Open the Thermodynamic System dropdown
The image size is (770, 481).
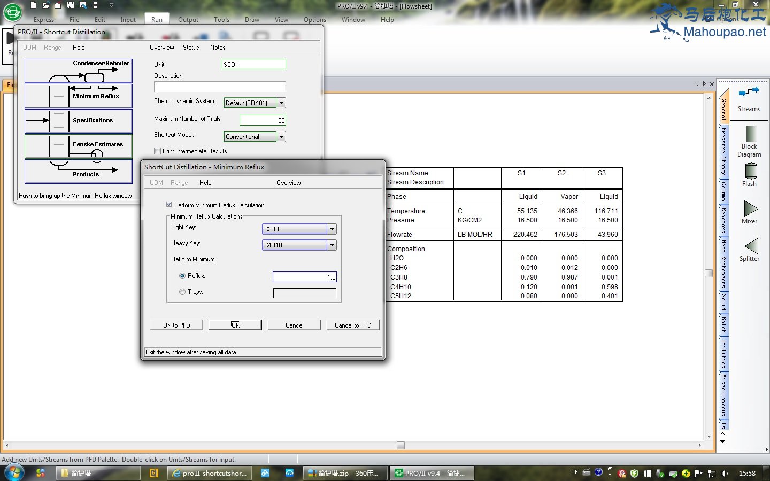(x=281, y=103)
